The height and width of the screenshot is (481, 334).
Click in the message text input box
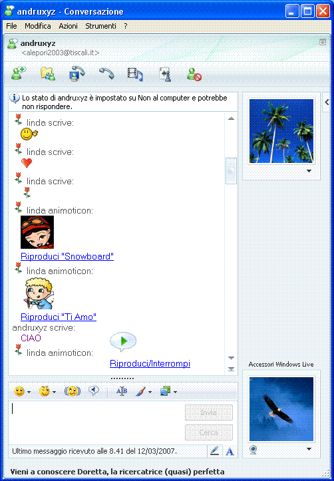pyautogui.click(x=96, y=422)
